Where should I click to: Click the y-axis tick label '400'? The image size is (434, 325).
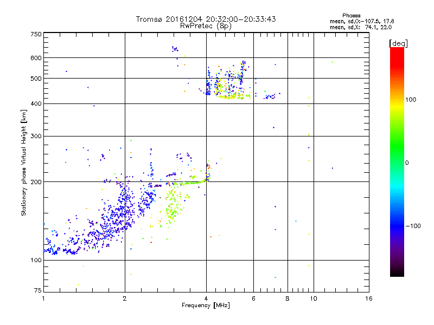coord(36,103)
